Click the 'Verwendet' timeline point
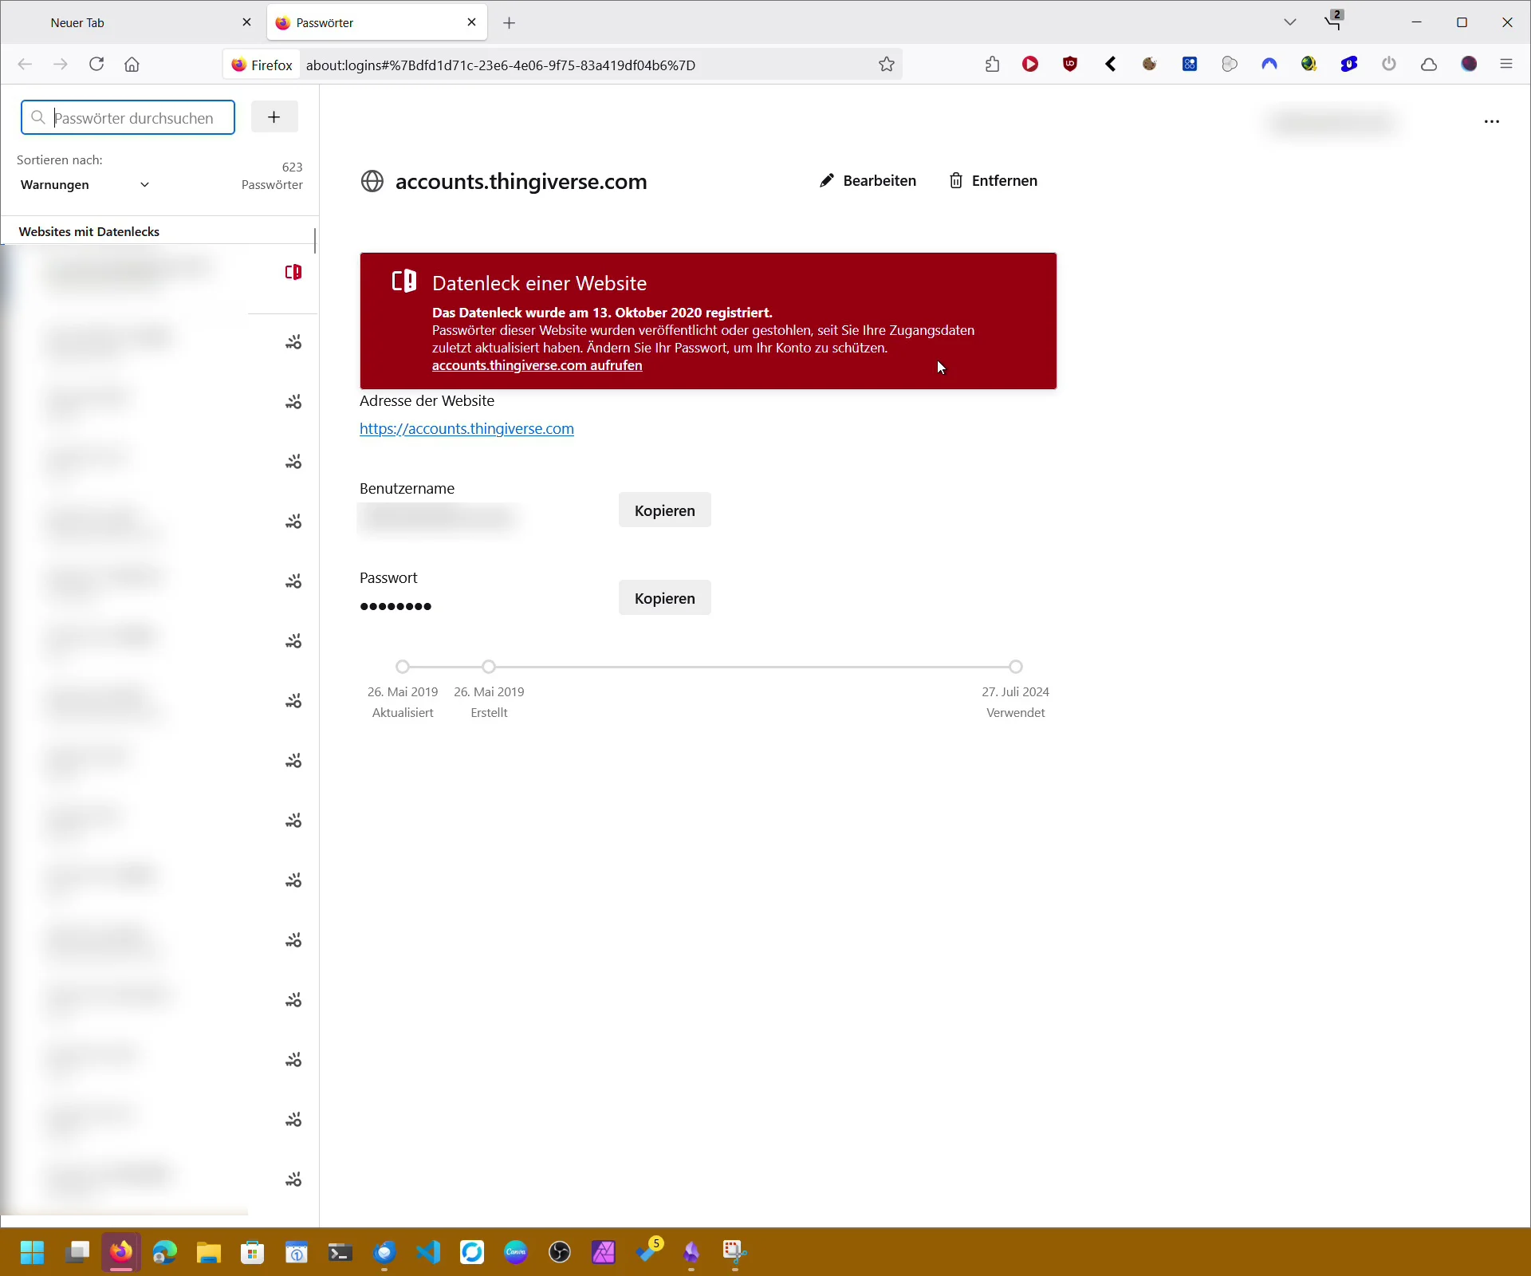 [x=1015, y=667]
